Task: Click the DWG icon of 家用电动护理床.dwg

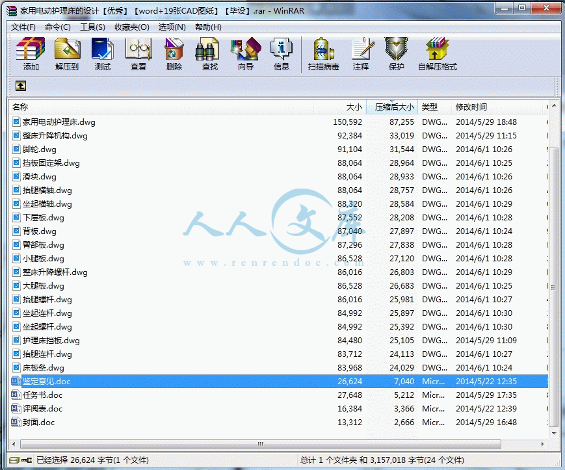Action: (x=16, y=122)
